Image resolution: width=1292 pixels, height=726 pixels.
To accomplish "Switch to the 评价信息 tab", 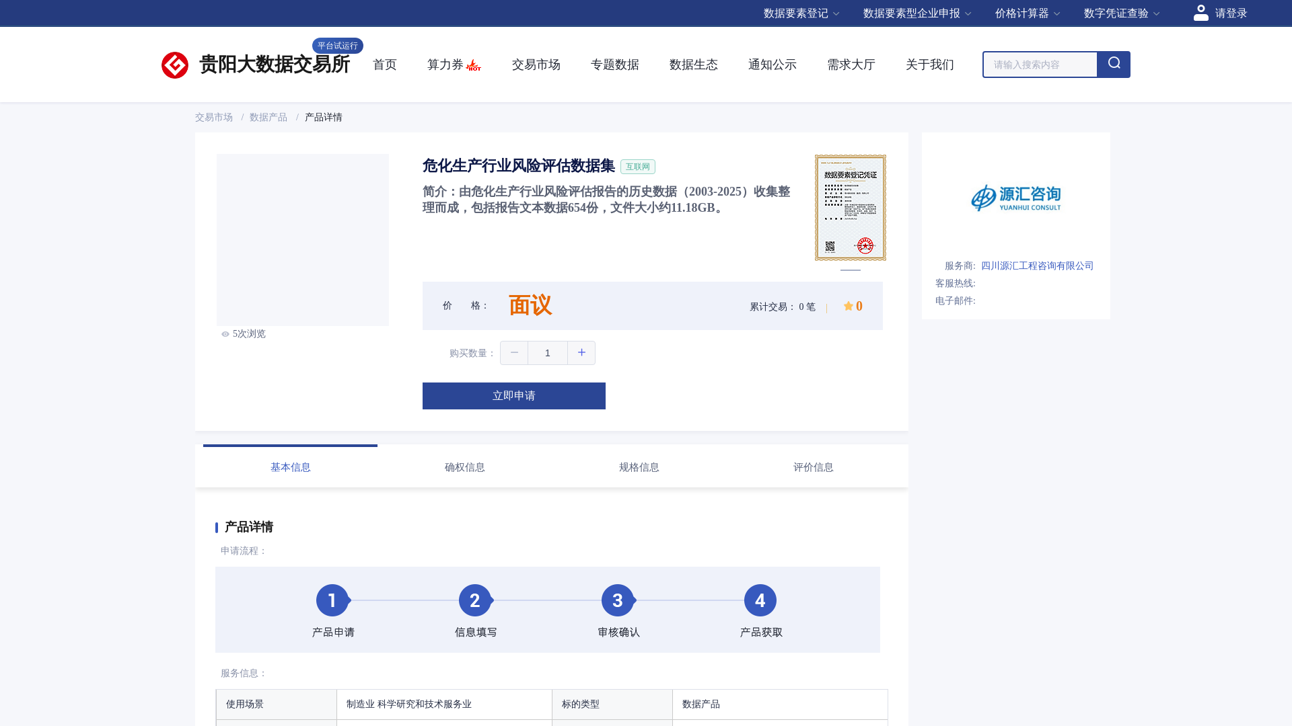I will coord(814,467).
